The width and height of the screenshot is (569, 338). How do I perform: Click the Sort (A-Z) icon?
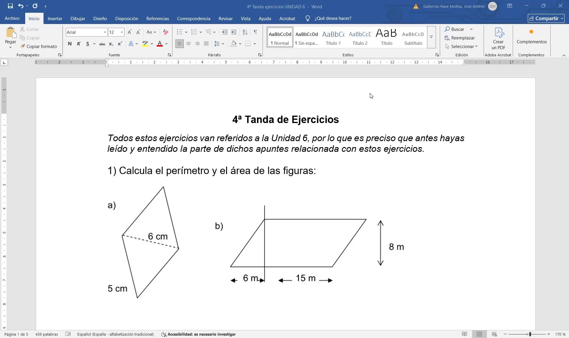point(245,32)
